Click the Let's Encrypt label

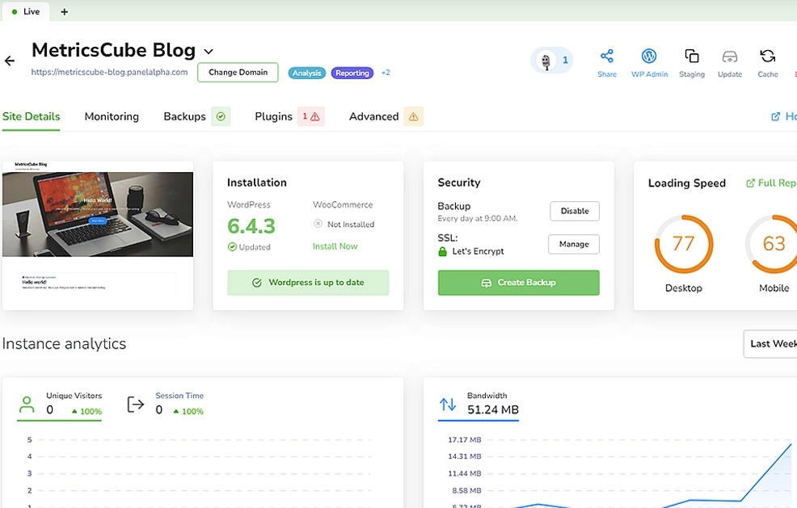[x=478, y=251]
